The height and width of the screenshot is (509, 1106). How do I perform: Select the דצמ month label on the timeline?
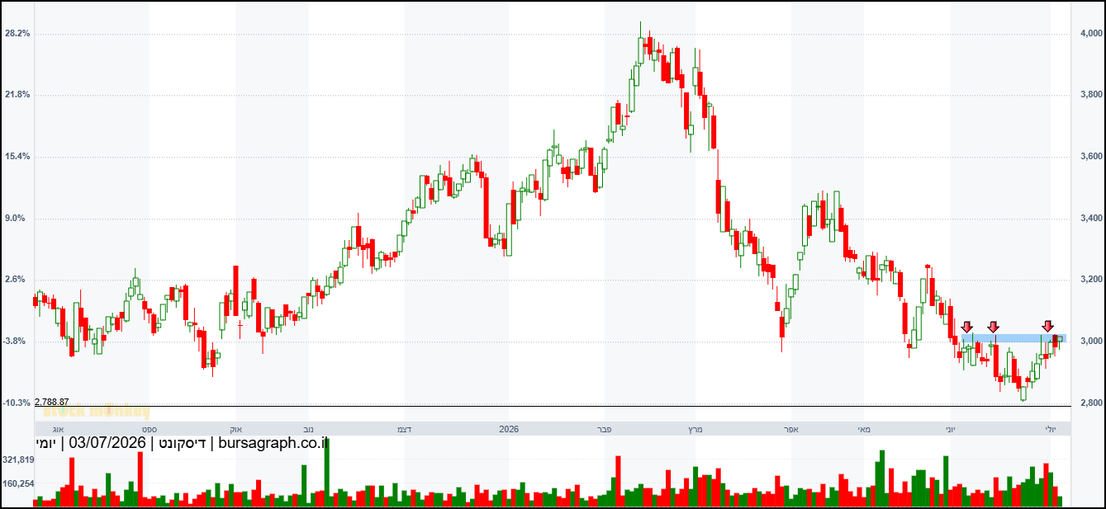pos(405,429)
